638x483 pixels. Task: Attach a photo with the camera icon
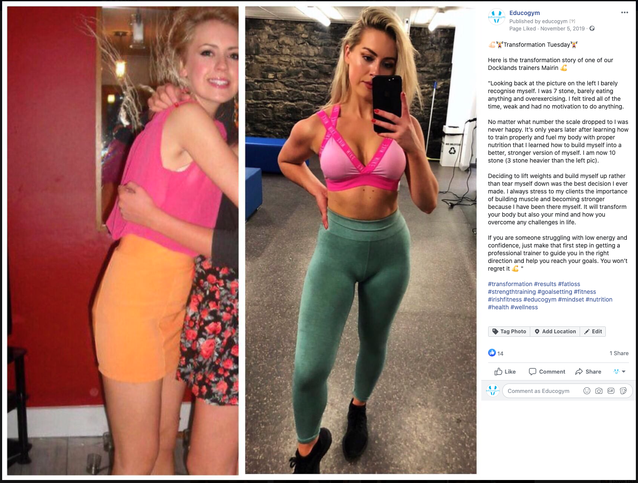(599, 391)
